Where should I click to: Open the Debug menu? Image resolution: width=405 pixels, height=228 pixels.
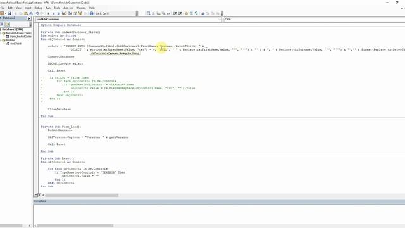pyautogui.click(x=39, y=8)
